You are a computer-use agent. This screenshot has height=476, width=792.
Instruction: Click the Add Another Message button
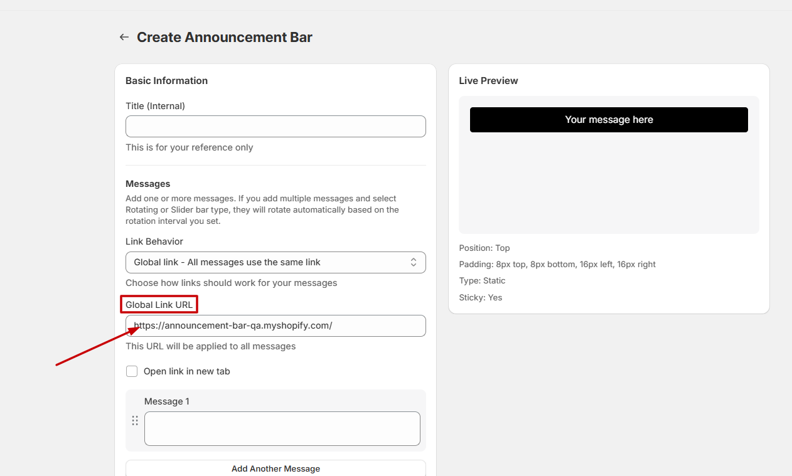pyautogui.click(x=276, y=468)
